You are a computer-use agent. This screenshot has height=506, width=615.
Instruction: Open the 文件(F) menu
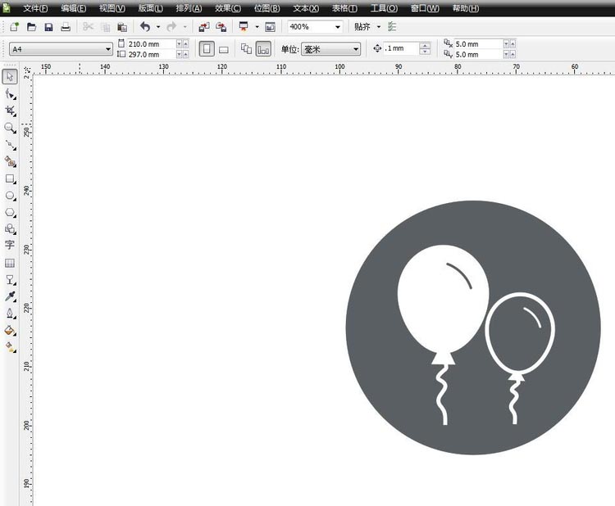point(35,8)
